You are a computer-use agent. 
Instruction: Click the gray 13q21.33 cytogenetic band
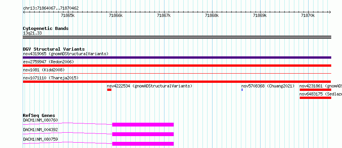click(x=177, y=37)
